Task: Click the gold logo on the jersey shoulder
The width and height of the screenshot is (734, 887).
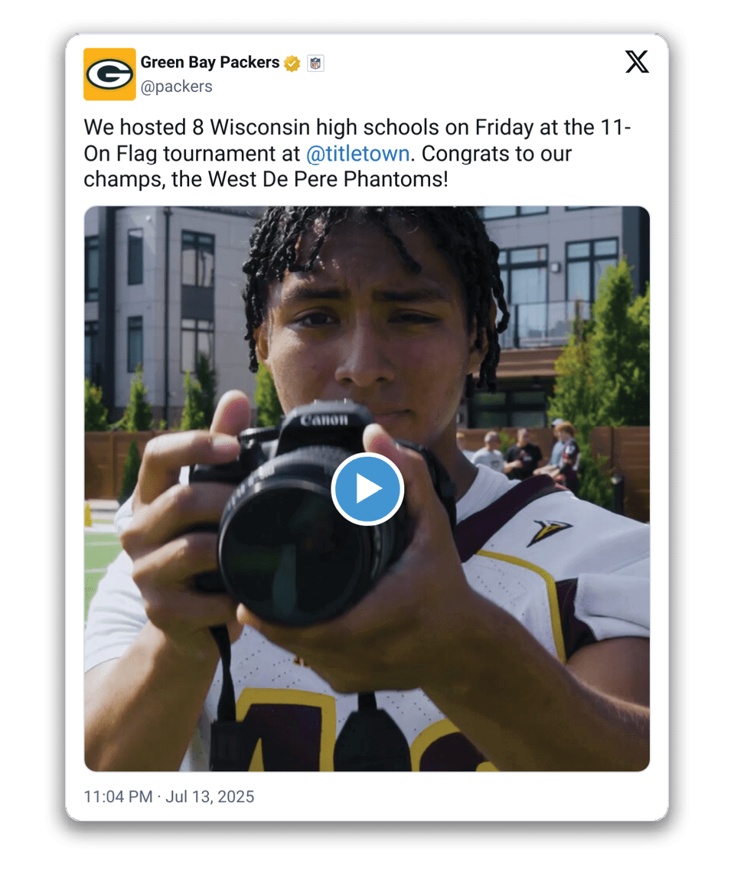Action: (x=548, y=531)
